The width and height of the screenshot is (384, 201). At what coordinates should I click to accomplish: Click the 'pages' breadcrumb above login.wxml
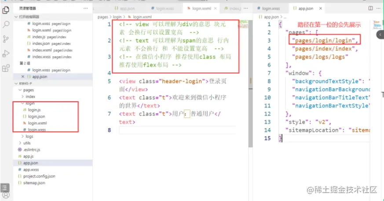102,17
